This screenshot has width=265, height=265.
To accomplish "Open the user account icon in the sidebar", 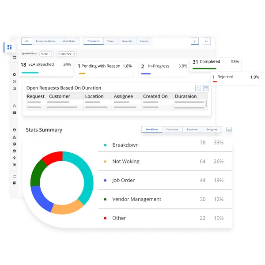I will (x=15, y=130).
